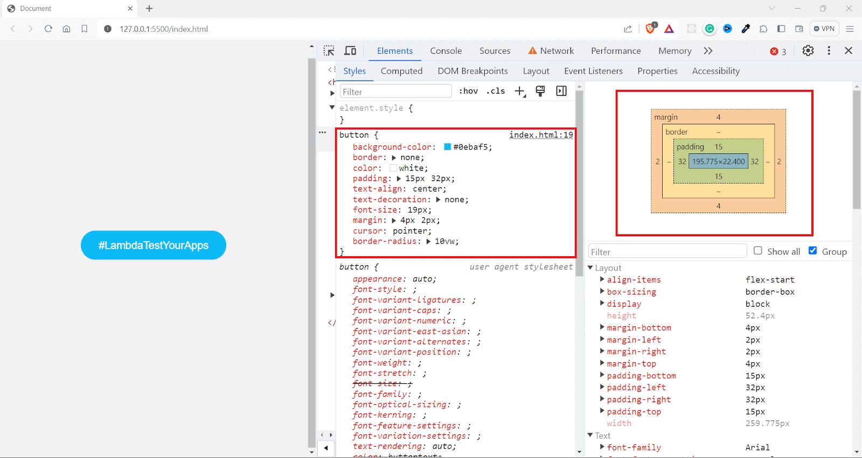The width and height of the screenshot is (862, 458).
Task: Close the DevTools panel
Action: tap(849, 51)
